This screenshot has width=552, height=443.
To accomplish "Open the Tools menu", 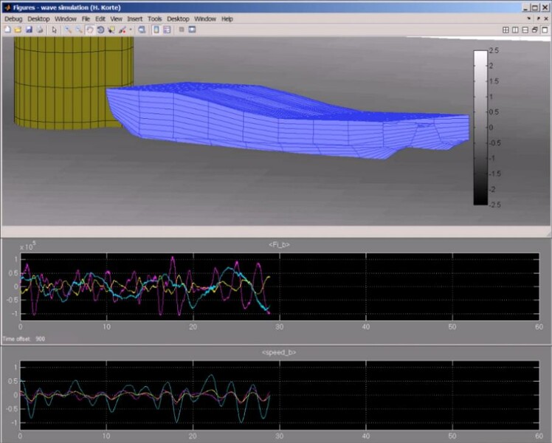I will (x=154, y=18).
